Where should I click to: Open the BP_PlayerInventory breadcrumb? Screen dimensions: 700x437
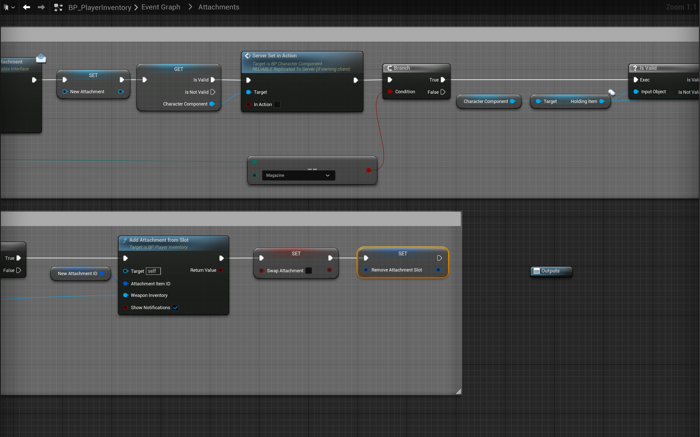[99, 7]
